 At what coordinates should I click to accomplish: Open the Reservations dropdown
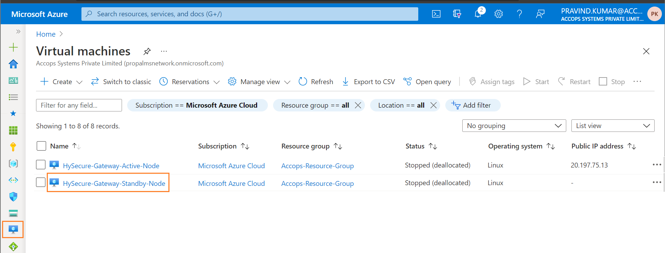pos(190,82)
